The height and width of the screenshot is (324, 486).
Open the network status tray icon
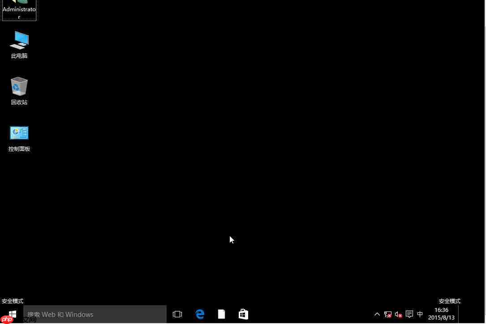(388, 314)
